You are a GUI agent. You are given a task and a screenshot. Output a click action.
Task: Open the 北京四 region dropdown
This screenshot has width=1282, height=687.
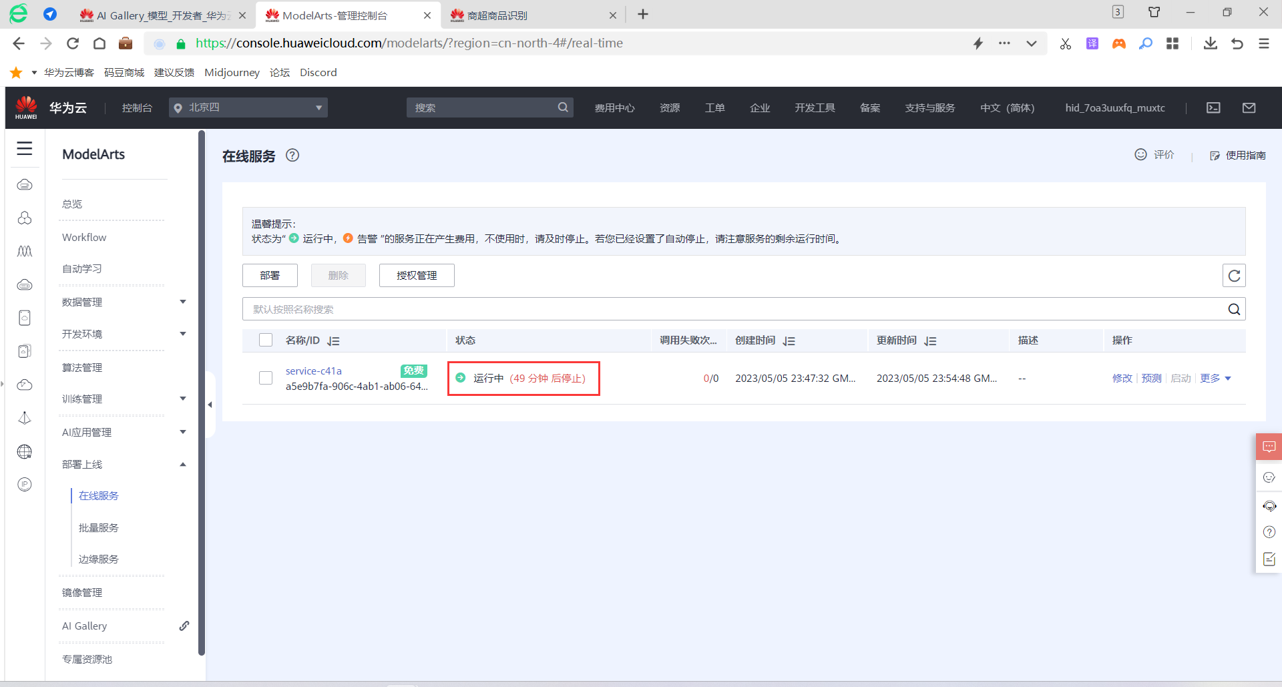pyautogui.click(x=248, y=107)
